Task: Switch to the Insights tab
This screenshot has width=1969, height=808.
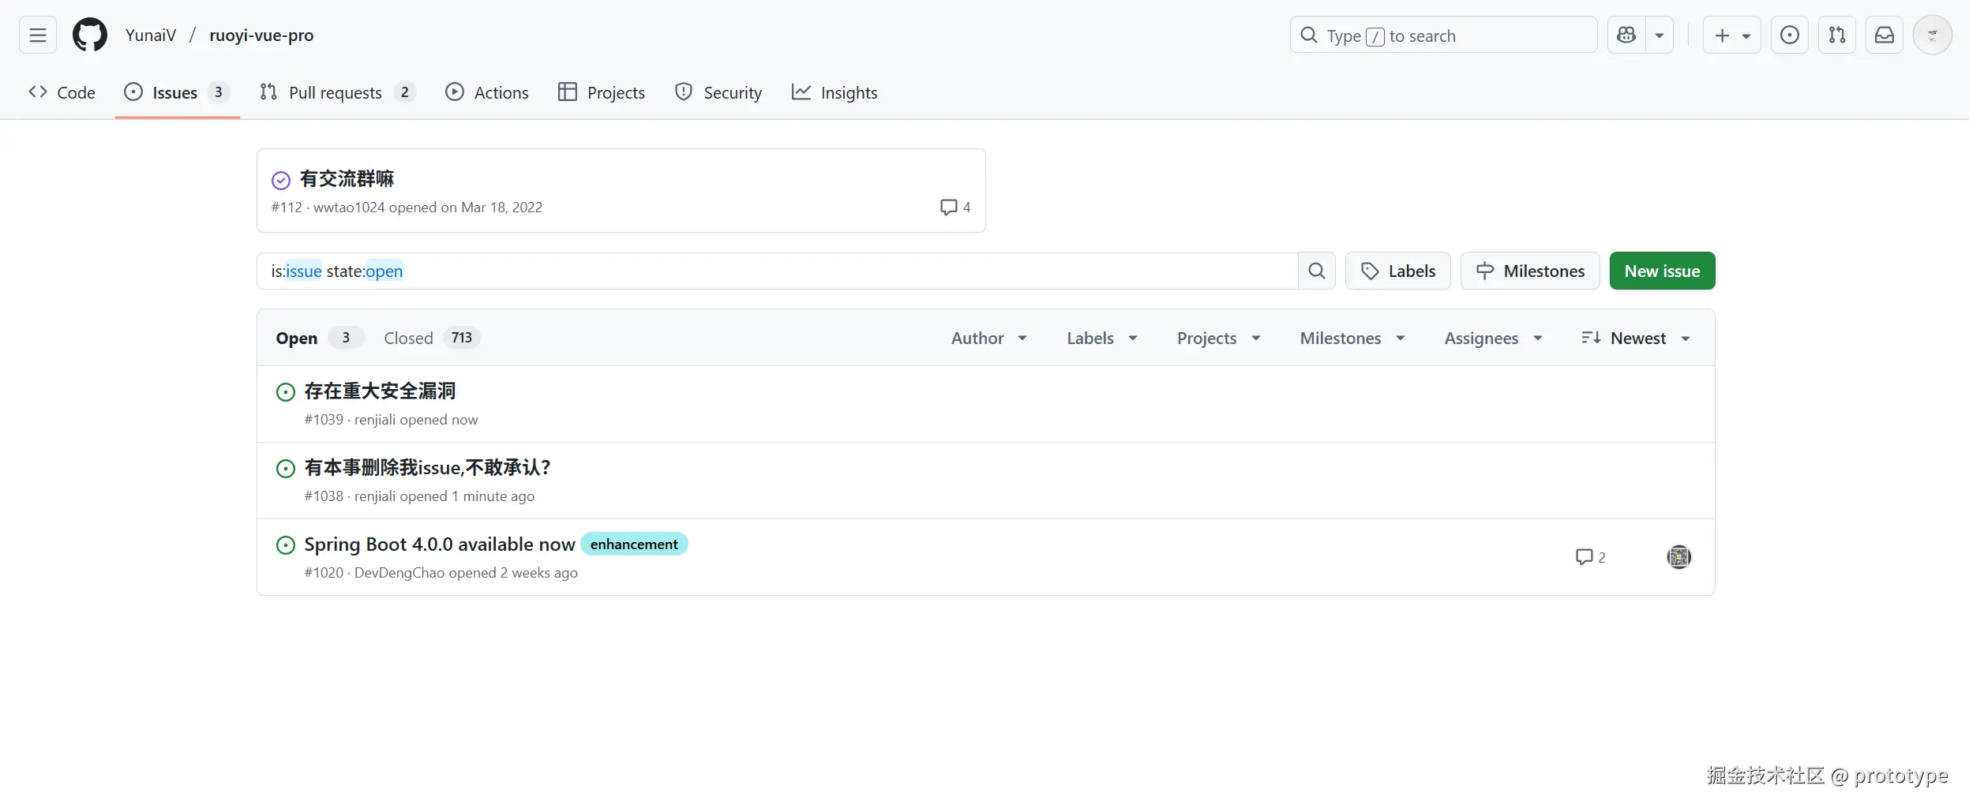Action: pos(834,92)
